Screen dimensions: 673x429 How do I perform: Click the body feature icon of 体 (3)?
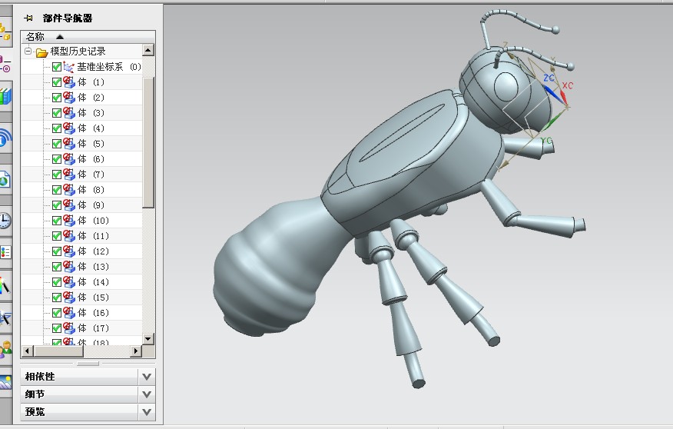(69, 113)
